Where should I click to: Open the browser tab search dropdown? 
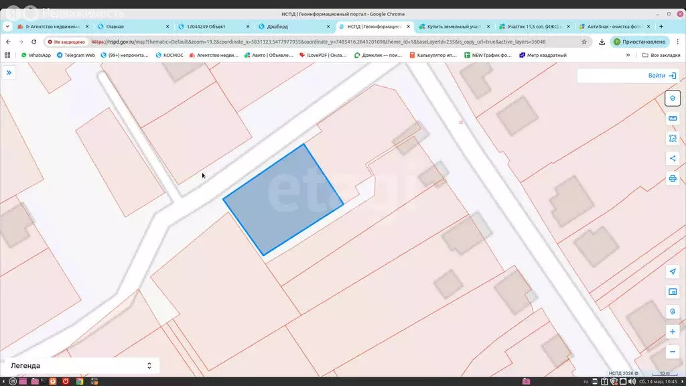point(7,27)
